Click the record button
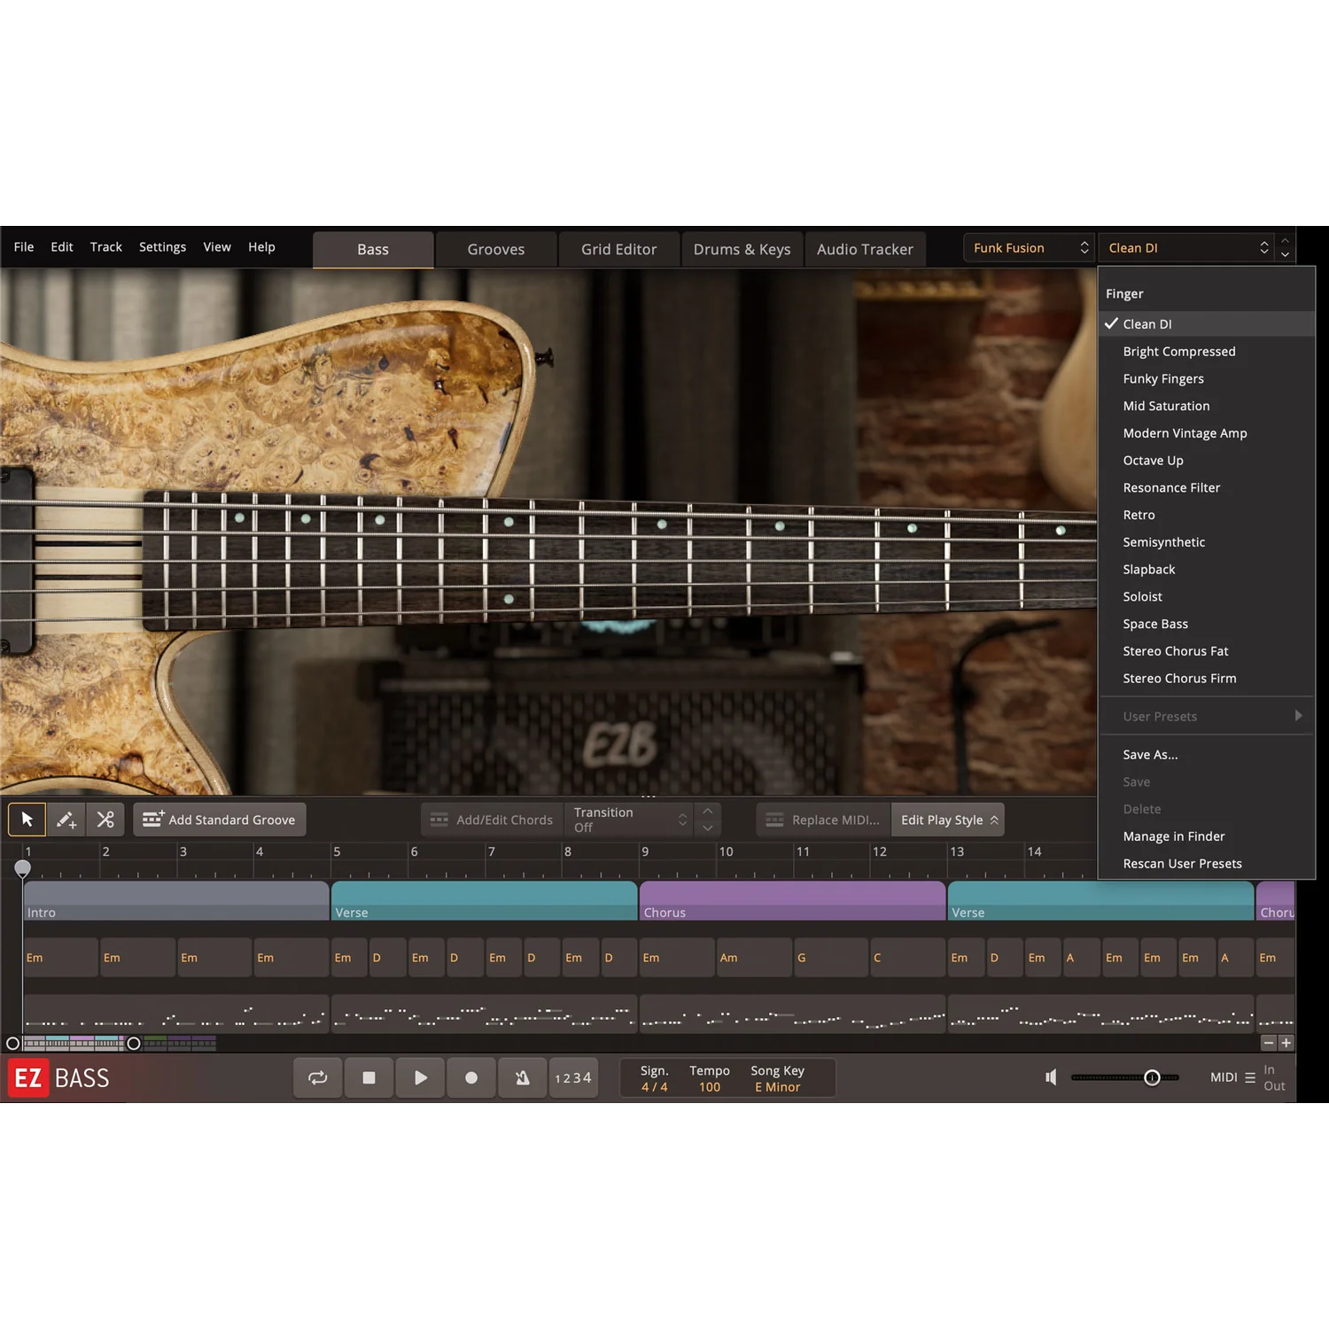 (471, 1077)
